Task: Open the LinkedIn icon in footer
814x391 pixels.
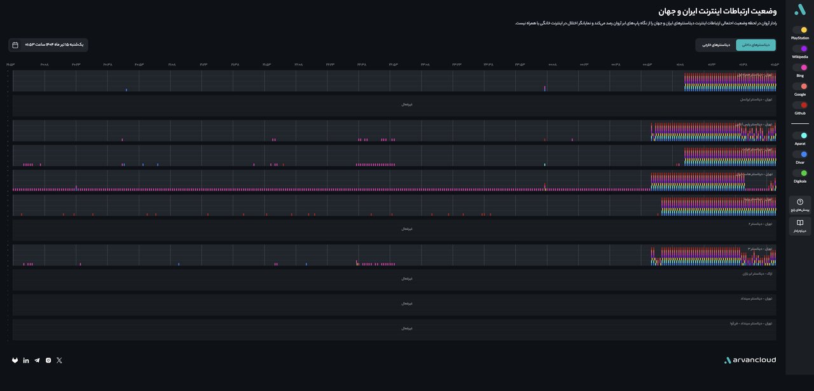Action: click(x=26, y=361)
